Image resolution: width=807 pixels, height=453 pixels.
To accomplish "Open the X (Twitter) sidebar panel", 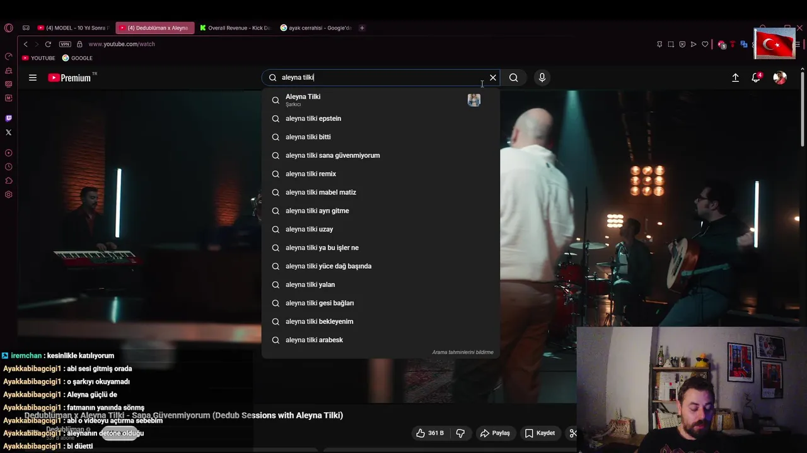I will click(8, 132).
